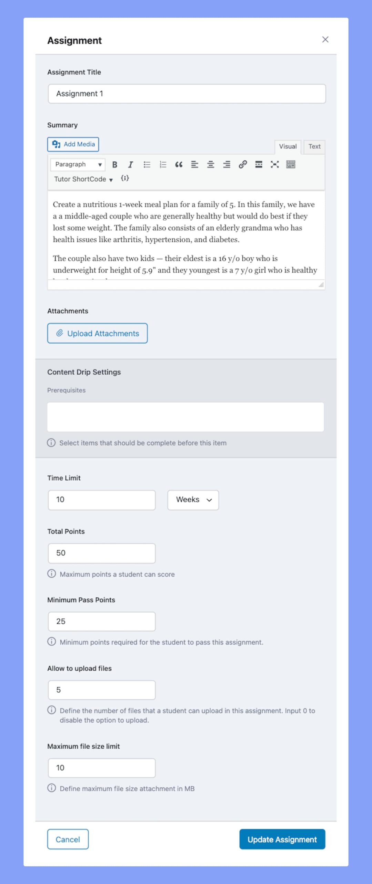
Task: Apply blockquote formatting
Action: pos(179,165)
